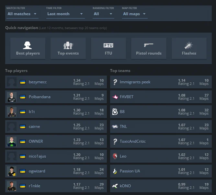Open the Flashes quick navigation tile
The height and width of the screenshot is (195, 216).
tap(189, 48)
